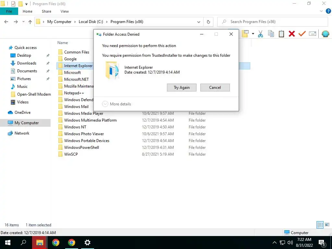Click the red X Delete toolbar icon
The height and width of the screenshot is (249, 332).
pyautogui.click(x=291, y=34)
